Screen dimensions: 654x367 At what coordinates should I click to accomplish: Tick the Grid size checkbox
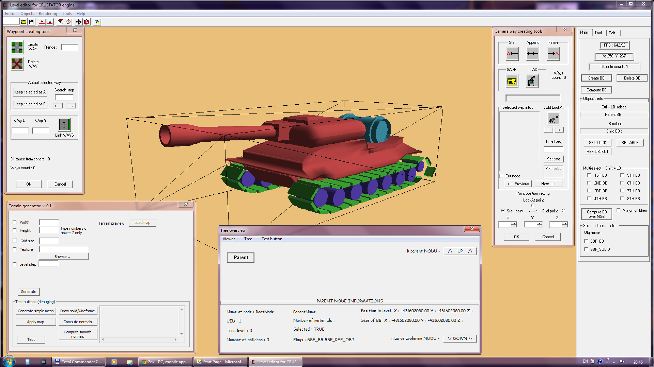click(15, 241)
